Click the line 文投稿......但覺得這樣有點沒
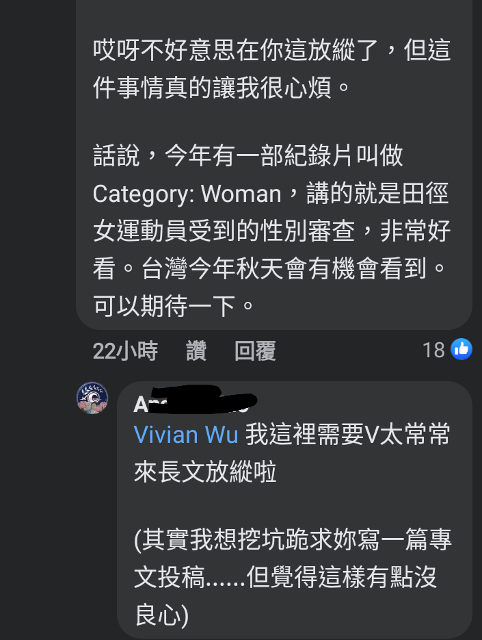Image resolution: width=482 pixels, height=640 pixels. click(286, 577)
